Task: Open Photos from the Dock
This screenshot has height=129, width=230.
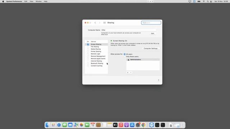Action: (82, 125)
